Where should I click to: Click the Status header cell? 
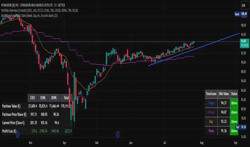coord(234,94)
